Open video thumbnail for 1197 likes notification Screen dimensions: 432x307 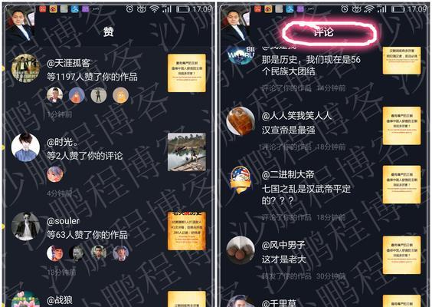coord(187,73)
